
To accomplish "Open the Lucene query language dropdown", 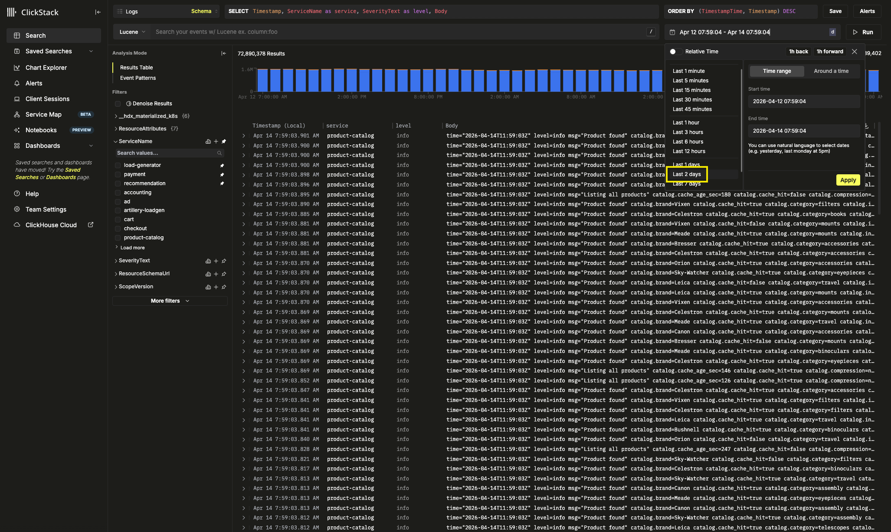I will [132, 32].
